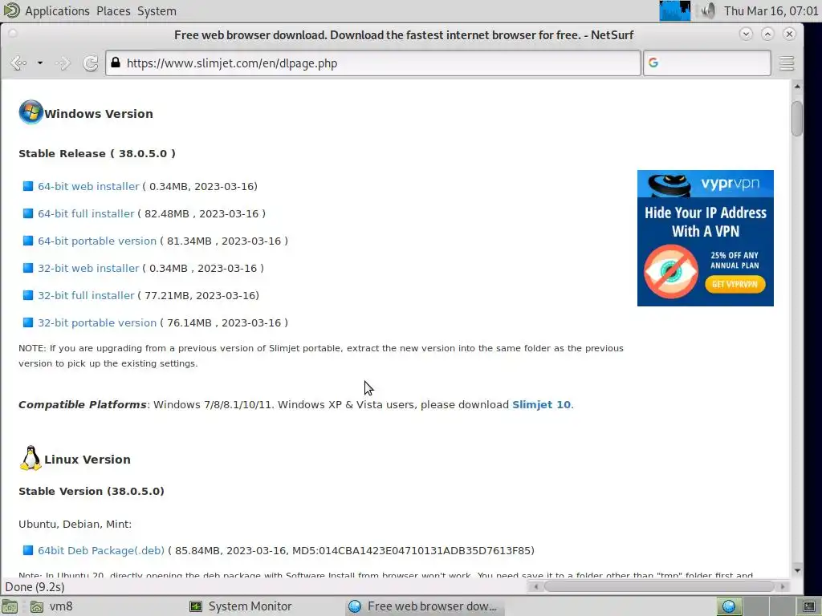This screenshot has height=616, width=822.
Task: Click the Google search provider icon
Action: click(653, 63)
